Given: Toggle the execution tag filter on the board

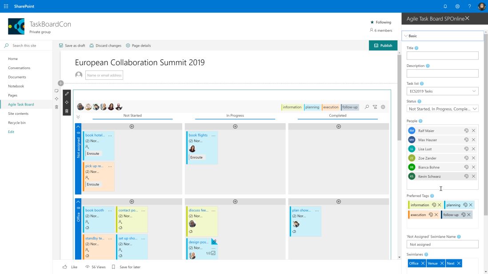Looking at the screenshot, I should (331, 107).
